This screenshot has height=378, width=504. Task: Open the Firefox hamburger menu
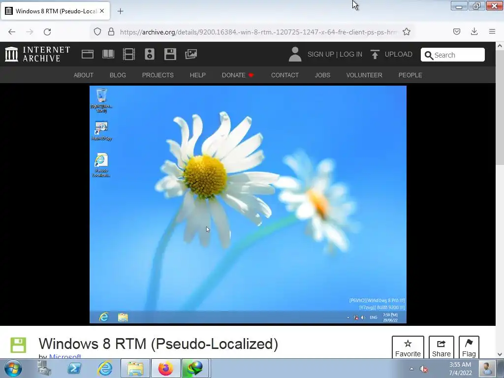click(492, 31)
